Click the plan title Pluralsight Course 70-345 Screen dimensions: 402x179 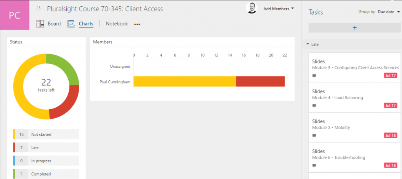(105, 9)
